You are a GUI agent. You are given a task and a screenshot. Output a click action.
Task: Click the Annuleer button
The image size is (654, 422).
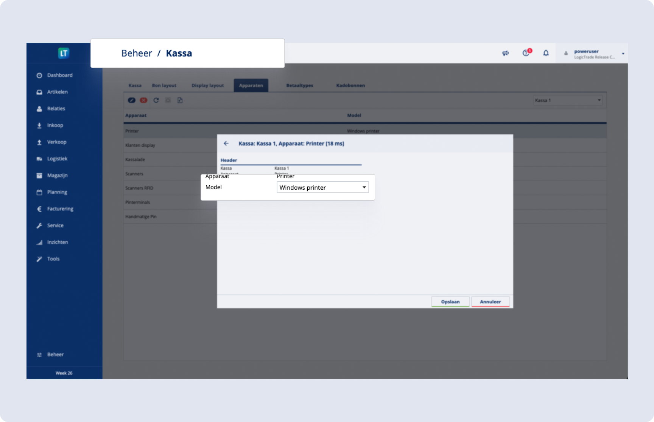[490, 301]
